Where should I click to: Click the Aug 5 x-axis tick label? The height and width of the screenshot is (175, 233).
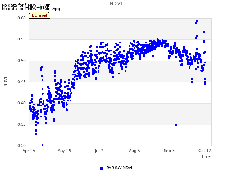[x=134, y=151]
